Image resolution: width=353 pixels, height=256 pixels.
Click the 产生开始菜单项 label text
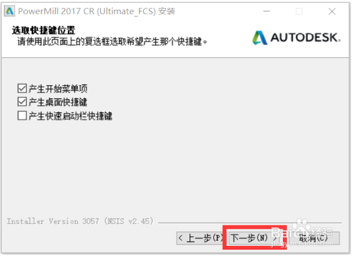click(x=58, y=88)
